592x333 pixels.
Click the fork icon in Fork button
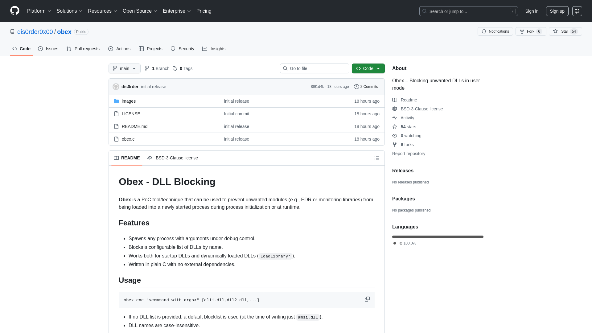[522, 31]
